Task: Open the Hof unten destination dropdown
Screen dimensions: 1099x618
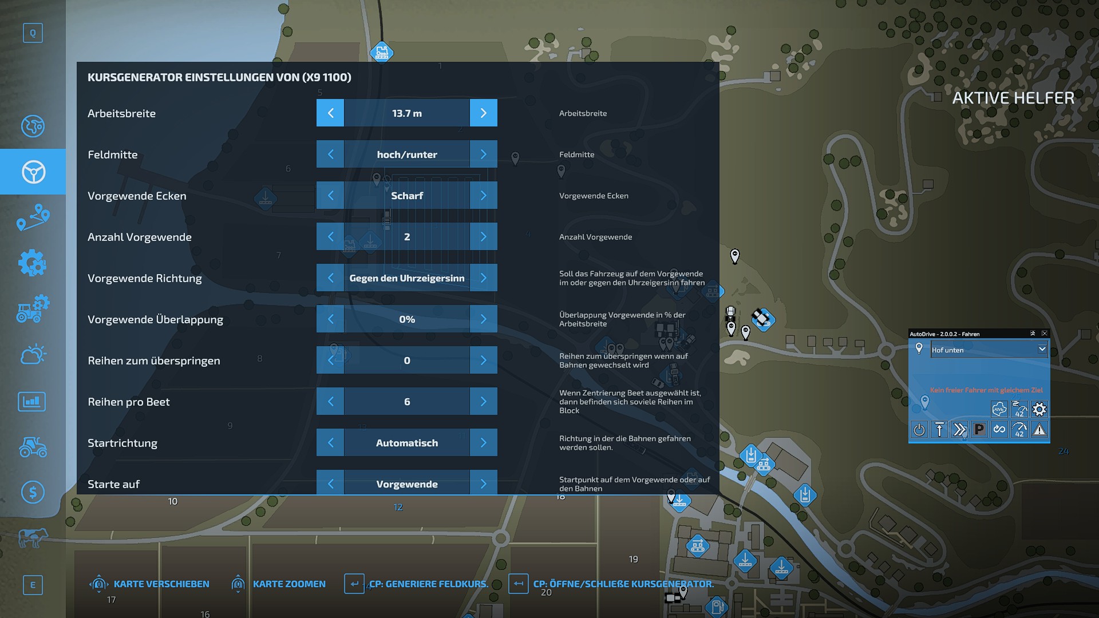Action: (x=1042, y=349)
